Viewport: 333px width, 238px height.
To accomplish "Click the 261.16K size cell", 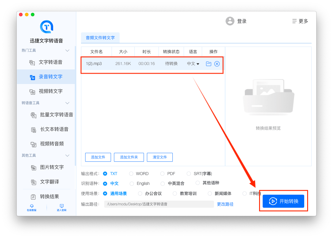I will point(123,64).
